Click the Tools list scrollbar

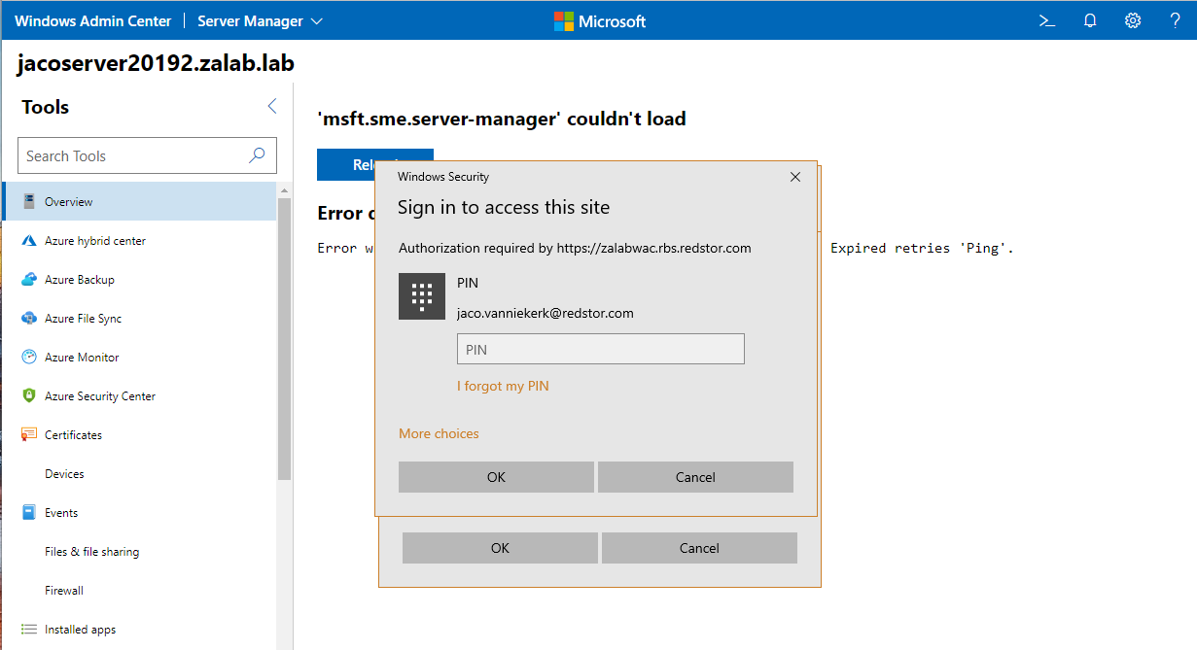[284, 338]
